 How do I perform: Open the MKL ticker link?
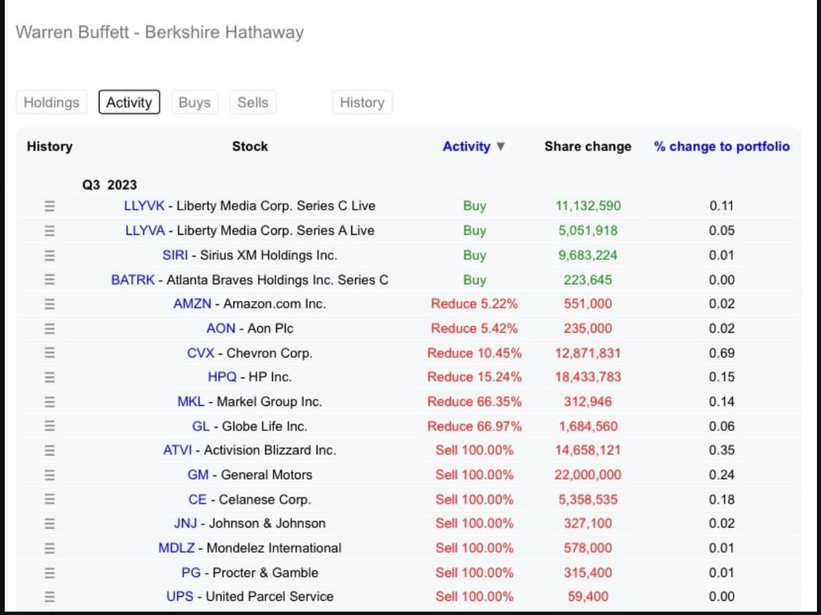tap(191, 401)
